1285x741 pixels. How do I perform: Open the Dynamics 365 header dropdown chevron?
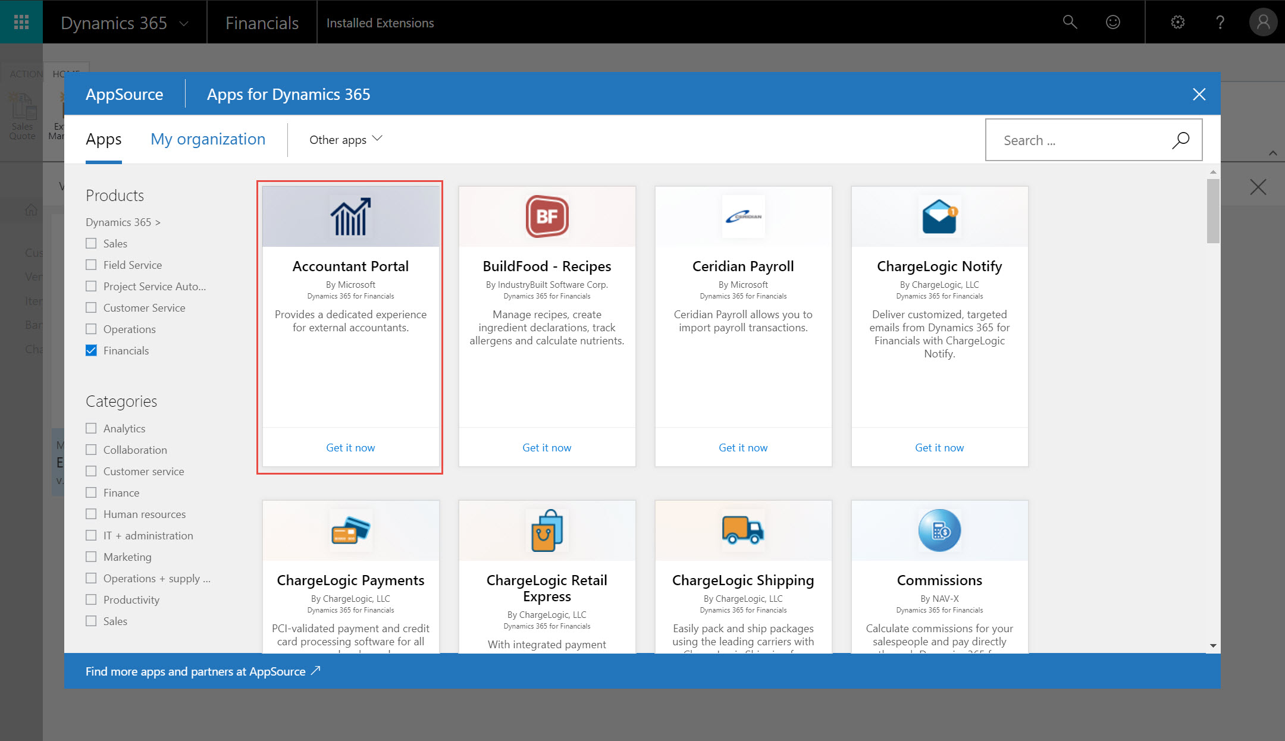[x=184, y=23]
